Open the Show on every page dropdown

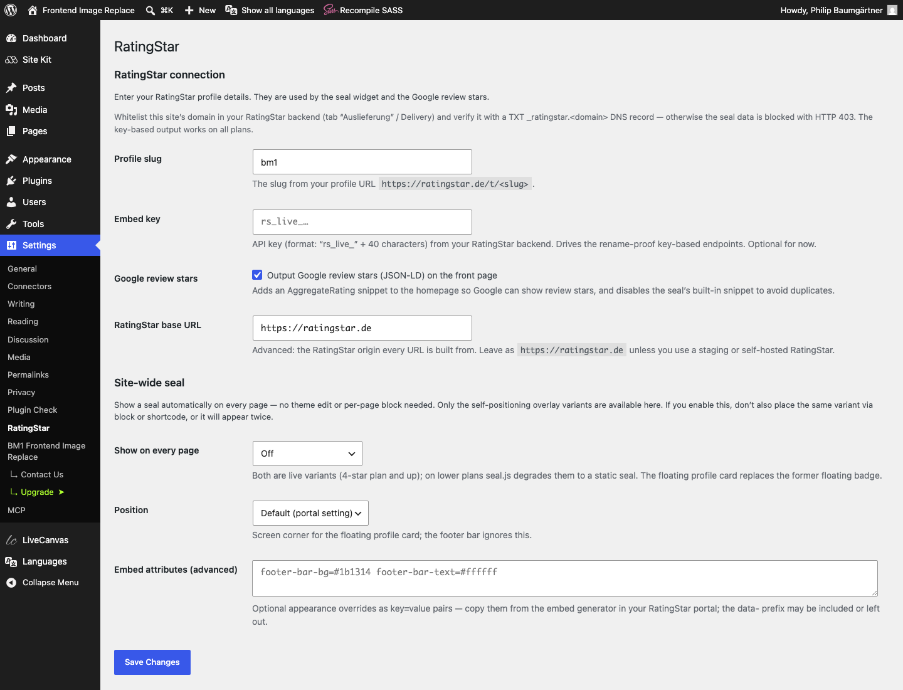(307, 454)
